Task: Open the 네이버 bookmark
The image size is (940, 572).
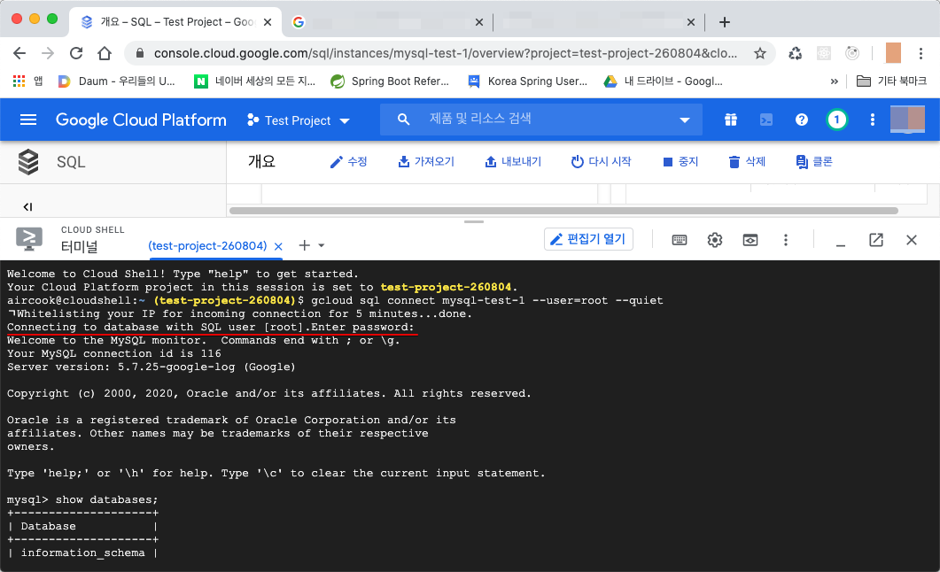Action: point(255,81)
